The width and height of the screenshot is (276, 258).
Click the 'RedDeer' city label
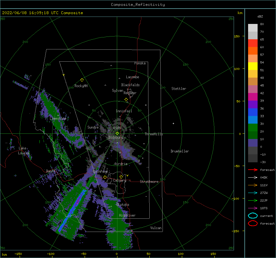click(x=130, y=93)
